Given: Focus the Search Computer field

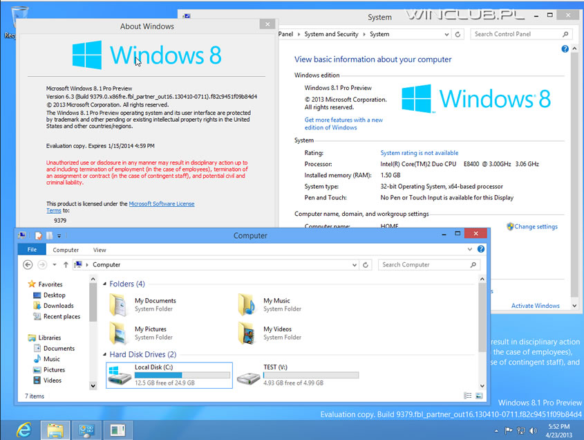Looking at the screenshot, I should (x=429, y=265).
